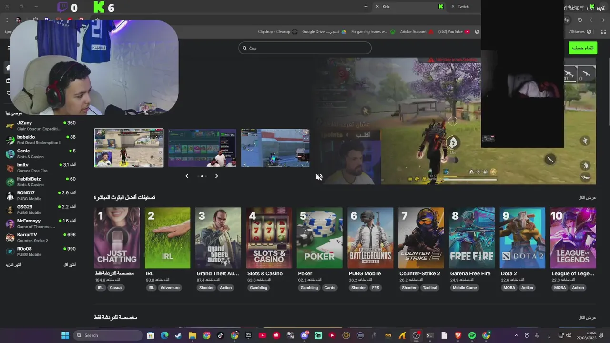The image size is (610, 343).
Task: Switch to the Kick browser tab
Action: (410, 6)
